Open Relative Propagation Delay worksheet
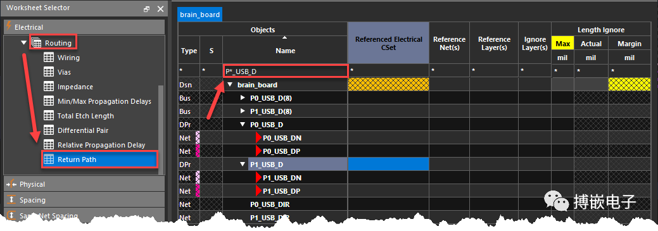This screenshot has width=658, height=231. (101, 145)
